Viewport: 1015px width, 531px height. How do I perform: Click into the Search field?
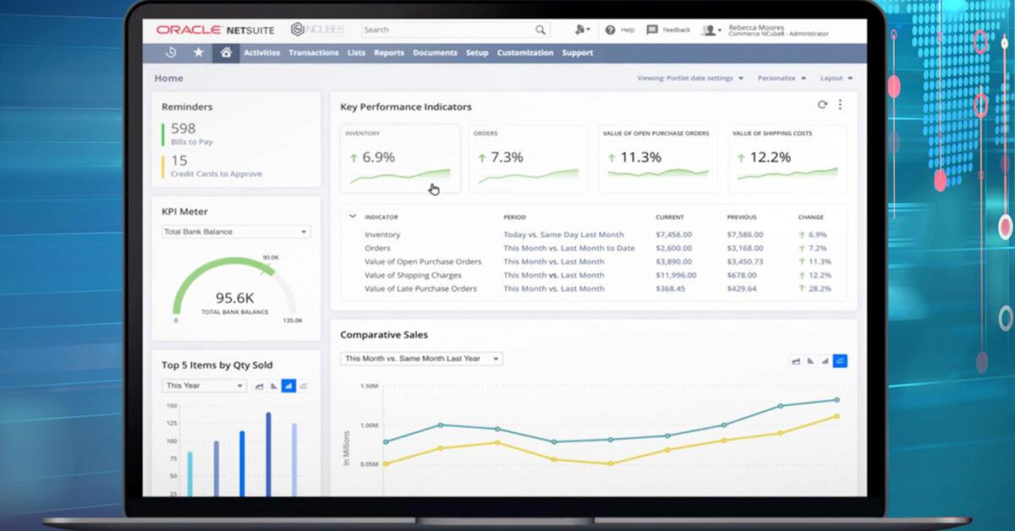tap(448, 30)
